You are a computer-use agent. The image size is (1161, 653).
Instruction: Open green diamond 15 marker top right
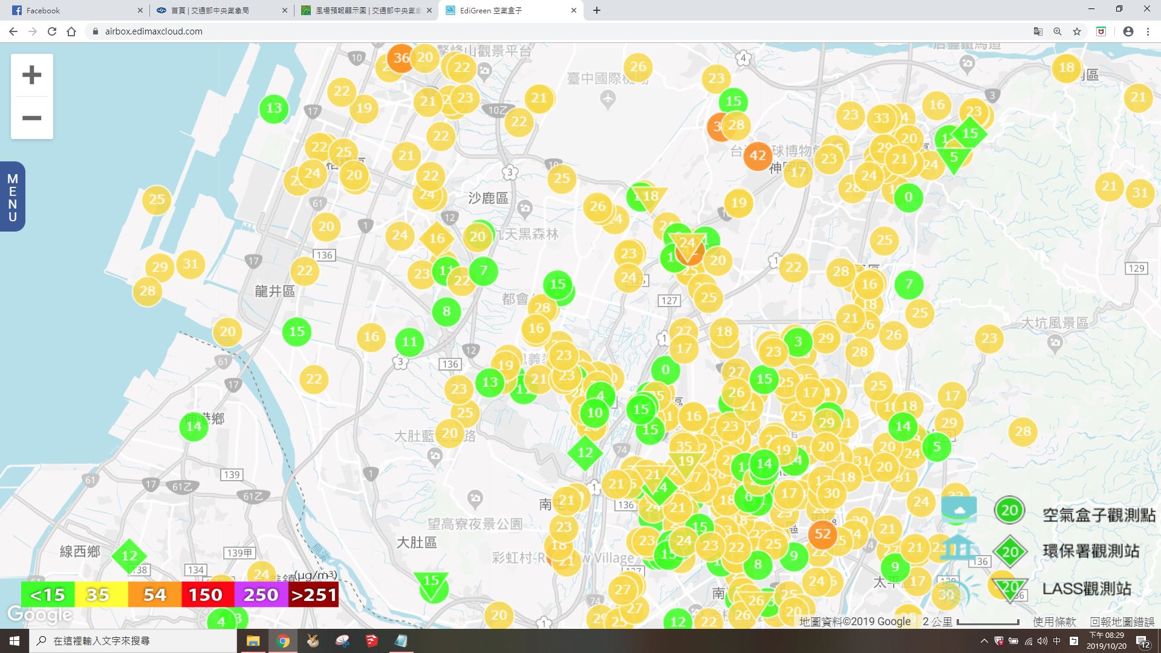tap(970, 133)
